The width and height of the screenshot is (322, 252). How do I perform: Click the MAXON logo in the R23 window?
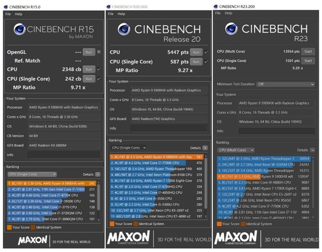[236, 238]
